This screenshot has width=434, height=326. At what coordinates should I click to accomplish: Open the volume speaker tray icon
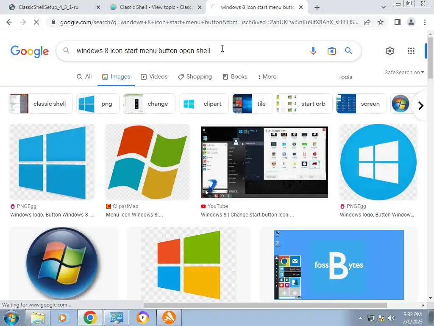click(x=391, y=318)
